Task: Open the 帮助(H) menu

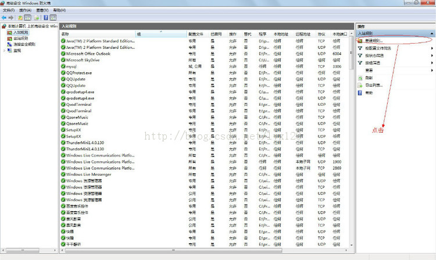Action: [x=59, y=10]
